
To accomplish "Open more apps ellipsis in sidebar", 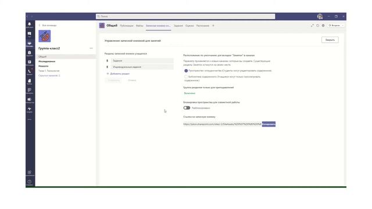I will pos(30,120).
